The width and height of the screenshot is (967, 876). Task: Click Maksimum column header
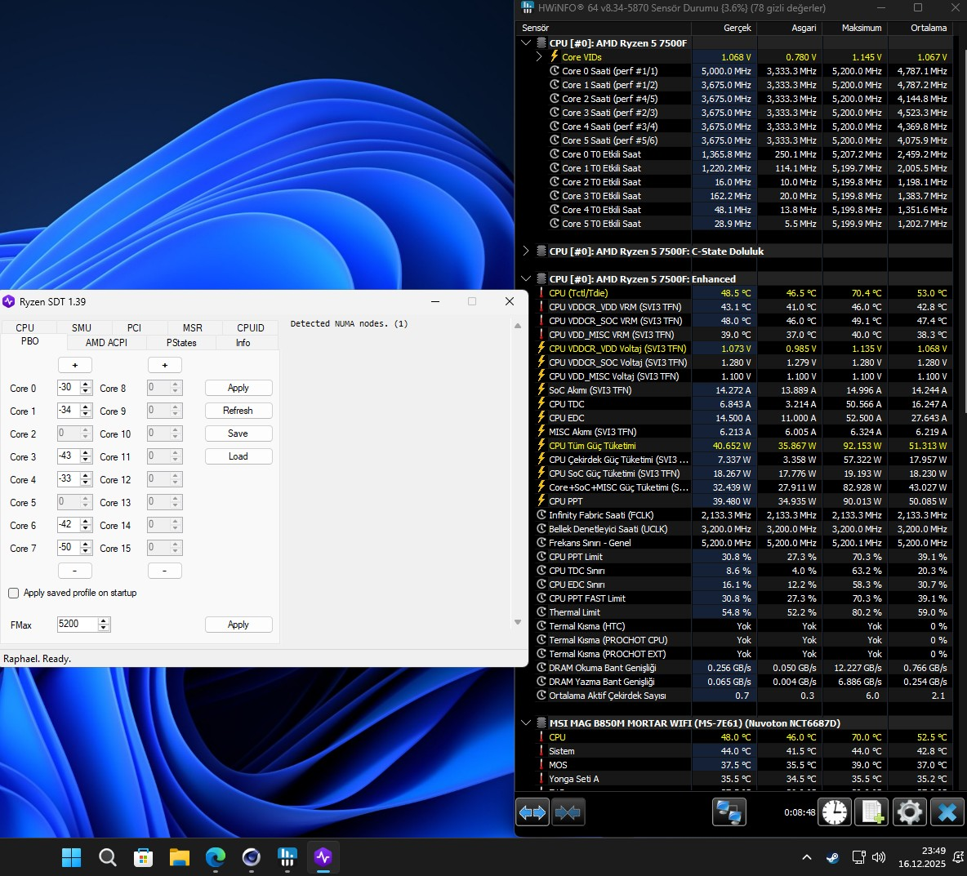pos(854,28)
